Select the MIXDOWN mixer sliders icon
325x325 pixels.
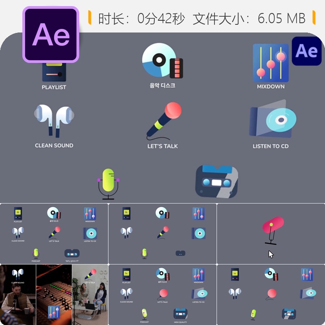(270, 63)
